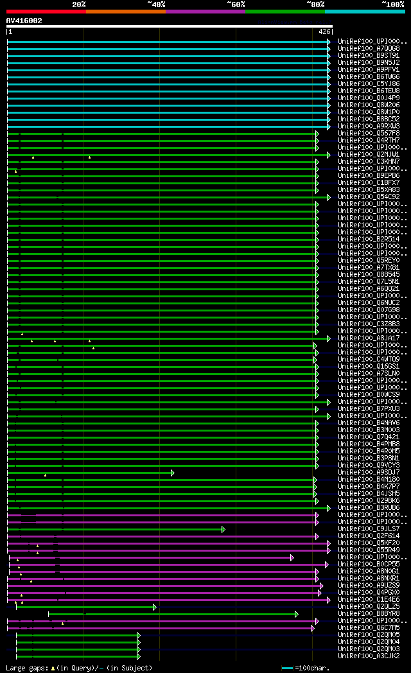Click the green alignment bar for B8BYR8
The width and height of the screenshot is (411, 673).
[173, 614]
